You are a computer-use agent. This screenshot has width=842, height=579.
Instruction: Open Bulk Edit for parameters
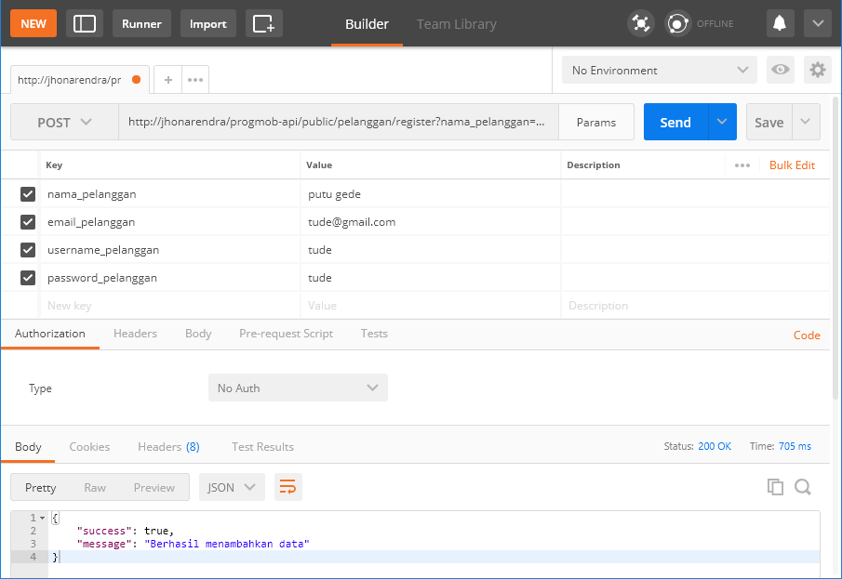tap(792, 165)
